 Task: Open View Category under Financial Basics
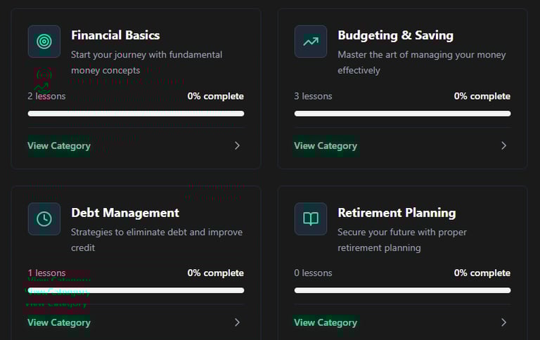tap(59, 145)
